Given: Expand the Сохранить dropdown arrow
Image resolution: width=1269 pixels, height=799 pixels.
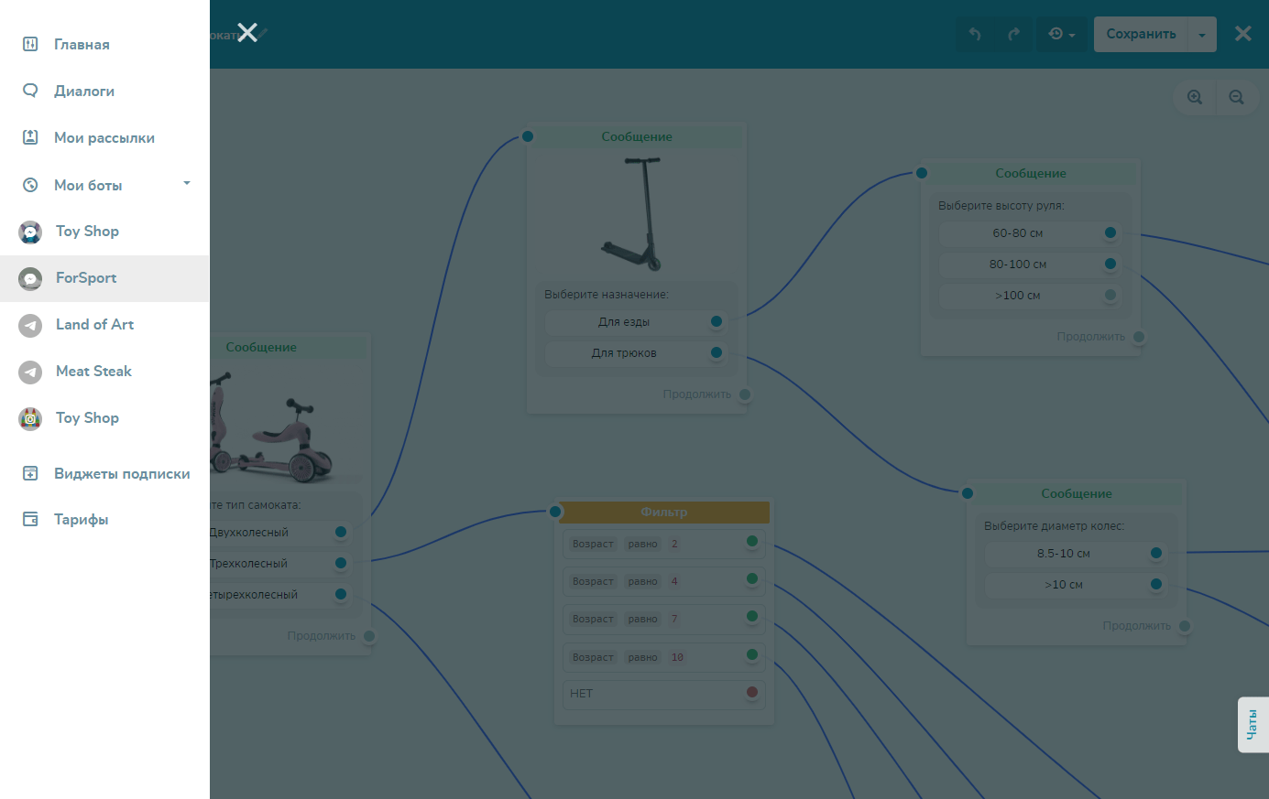Looking at the screenshot, I should (1202, 35).
